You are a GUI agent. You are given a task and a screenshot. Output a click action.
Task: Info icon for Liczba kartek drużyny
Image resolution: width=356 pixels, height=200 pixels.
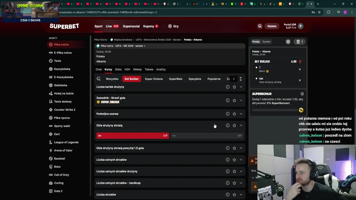228,87
